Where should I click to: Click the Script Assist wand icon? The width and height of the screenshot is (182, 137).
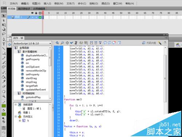click(x=160, y=43)
